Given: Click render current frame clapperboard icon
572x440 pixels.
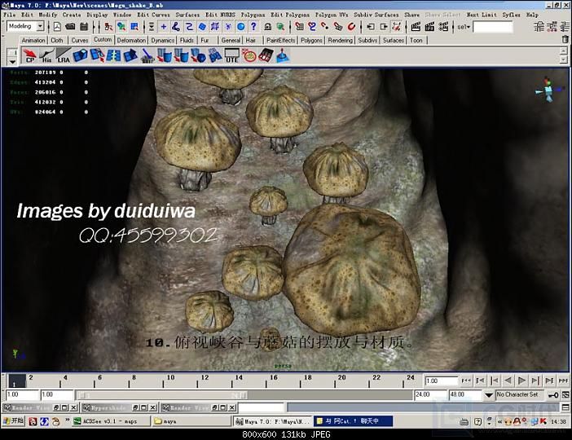Looking at the screenshot, I should [416, 27].
